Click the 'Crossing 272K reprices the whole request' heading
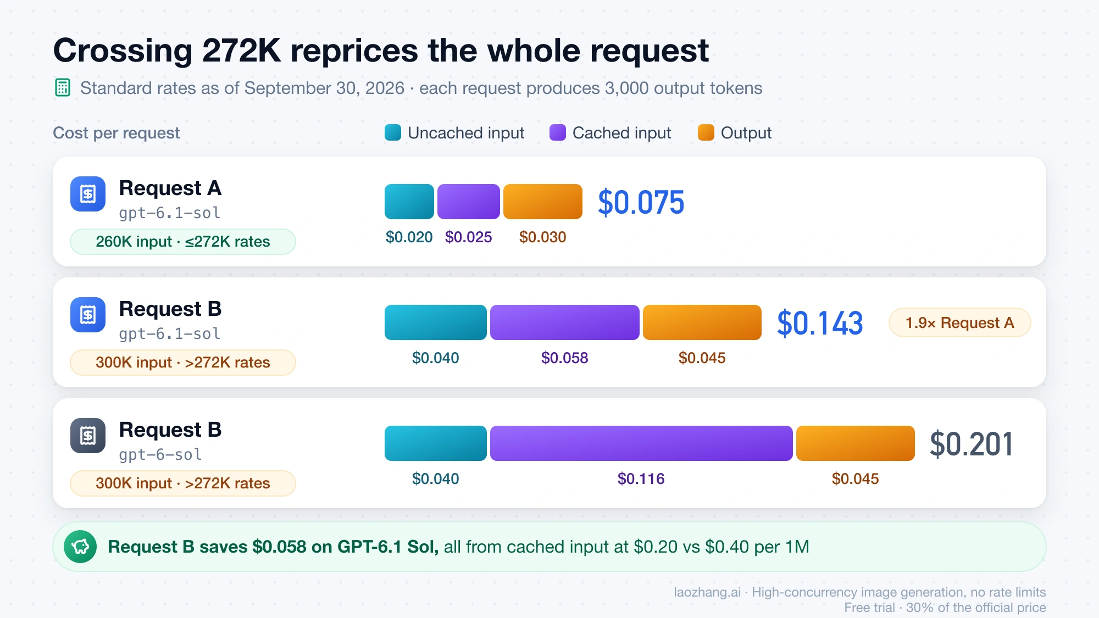This screenshot has width=1099, height=618. 381,51
